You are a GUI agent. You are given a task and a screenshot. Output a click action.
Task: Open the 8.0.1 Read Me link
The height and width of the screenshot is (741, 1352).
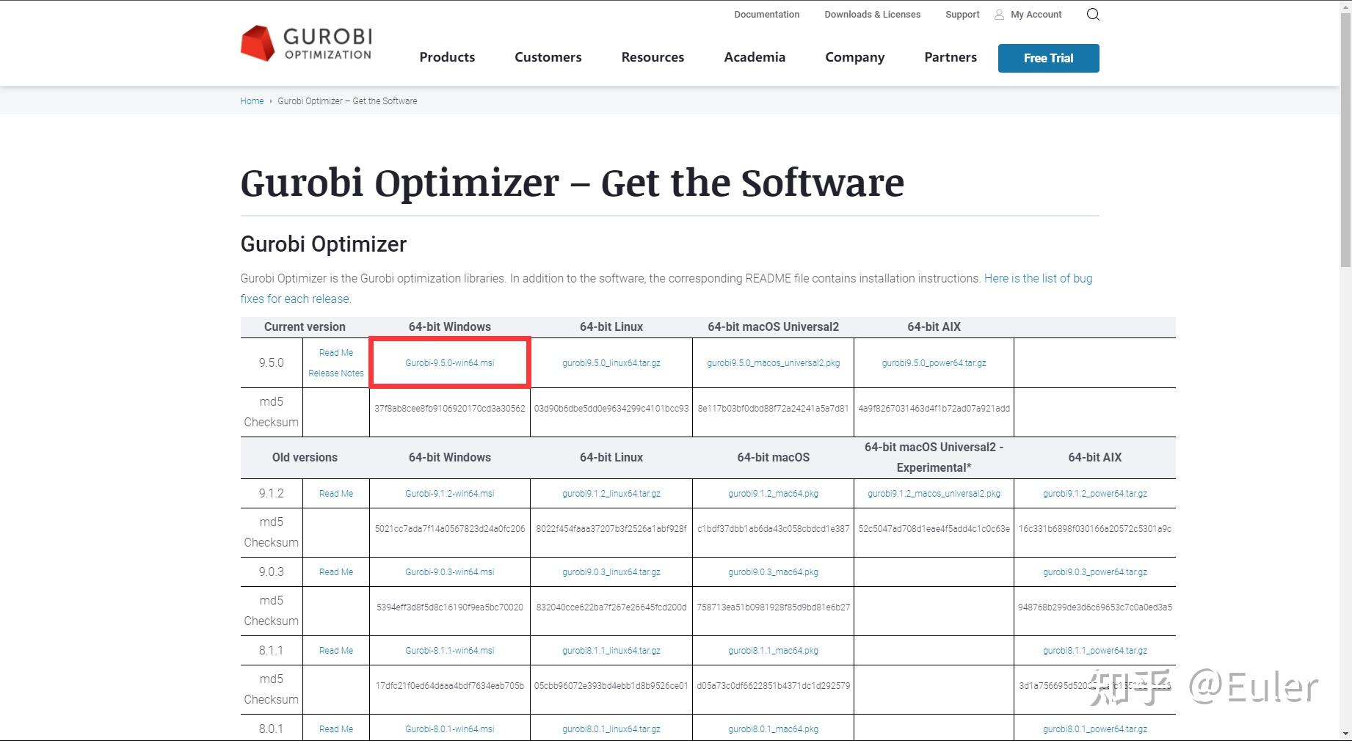[x=336, y=729]
